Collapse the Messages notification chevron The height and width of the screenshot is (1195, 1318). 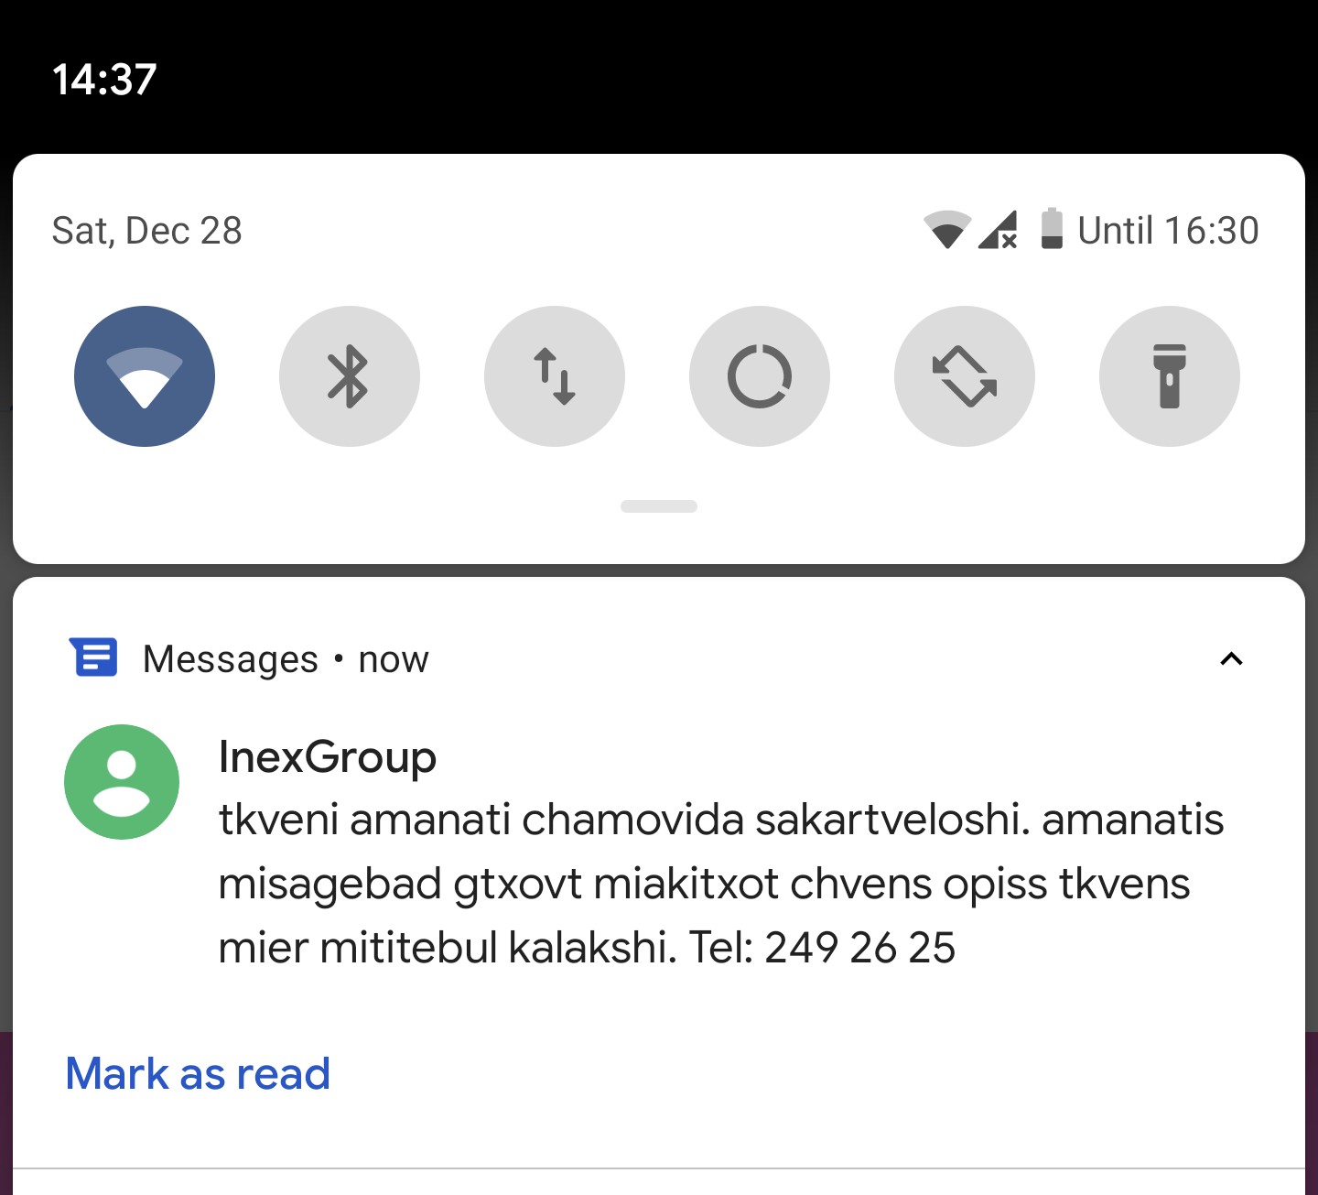point(1231,659)
